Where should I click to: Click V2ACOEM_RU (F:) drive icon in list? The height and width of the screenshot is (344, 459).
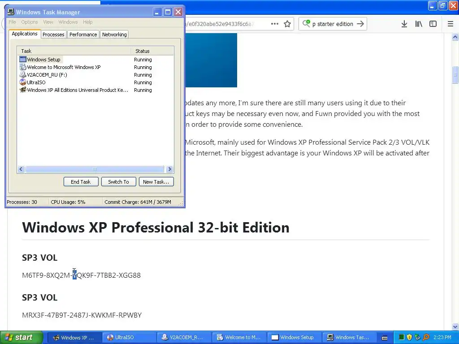tap(23, 75)
